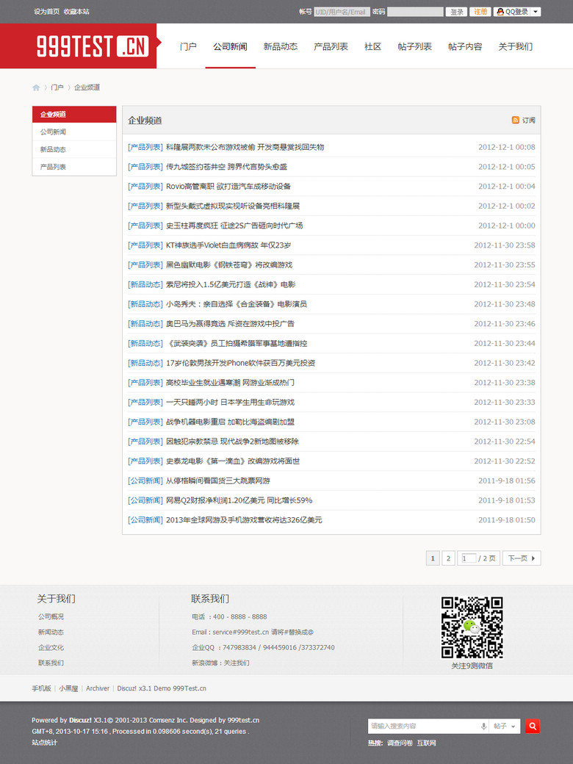Click 联系我们 link in footer list
Viewport: 573px width, 764px height.
pos(51,663)
